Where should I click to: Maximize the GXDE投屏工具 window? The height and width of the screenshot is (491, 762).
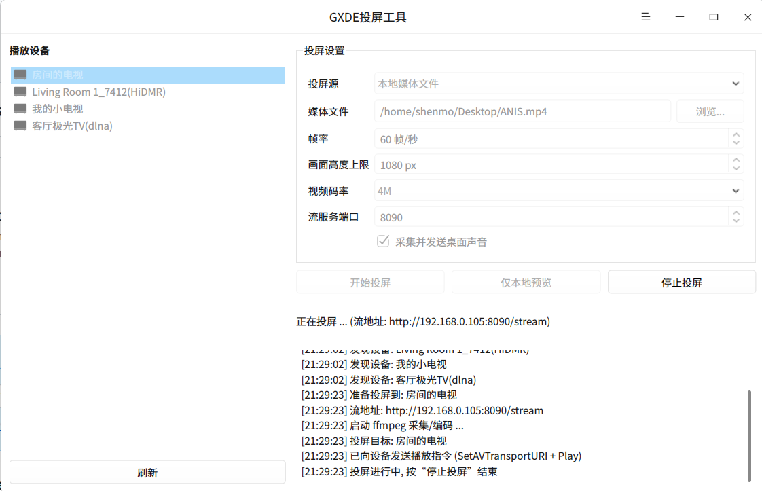click(x=713, y=17)
